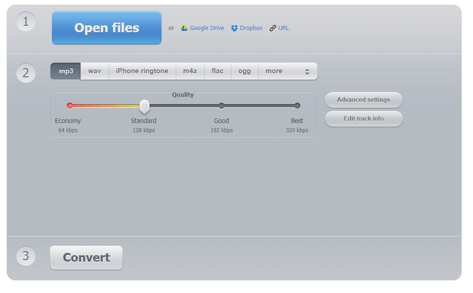Set quality slider to Good 192 kbps

(x=221, y=105)
